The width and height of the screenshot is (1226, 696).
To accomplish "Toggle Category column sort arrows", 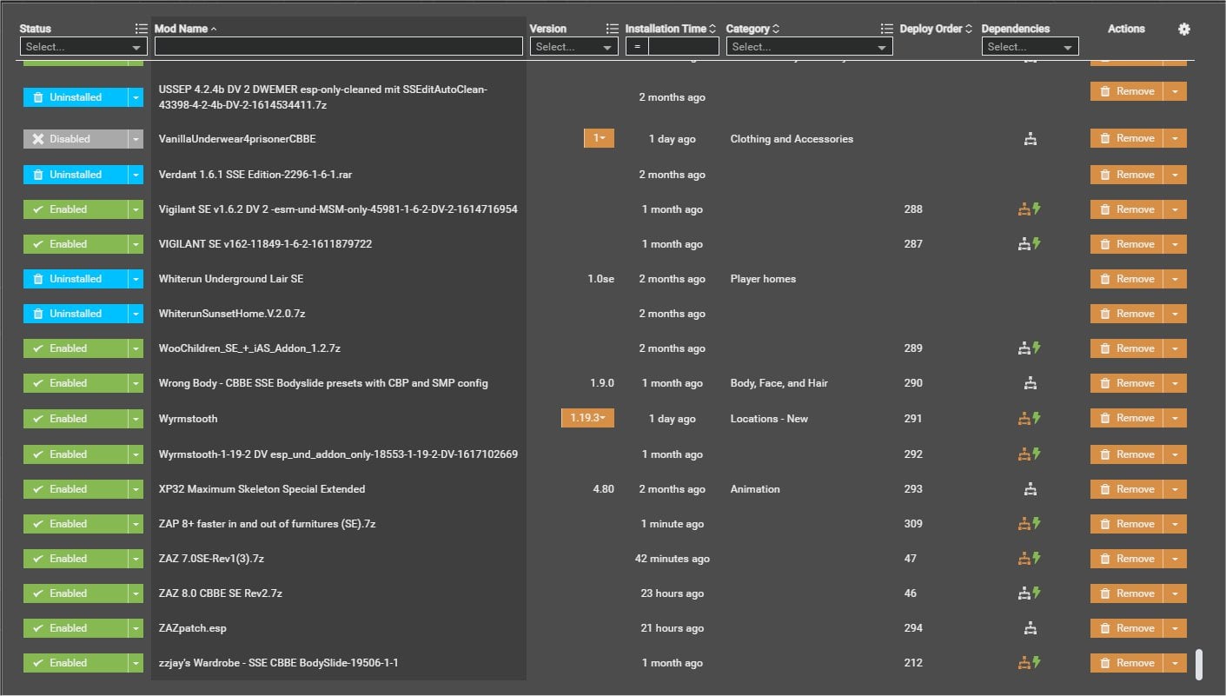I will pos(776,29).
